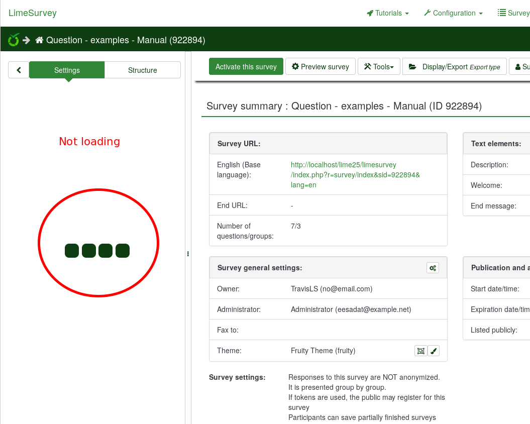Image resolution: width=530 pixels, height=424 pixels.
Task: Select the Settings tab in sidebar
Action: click(67, 70)
